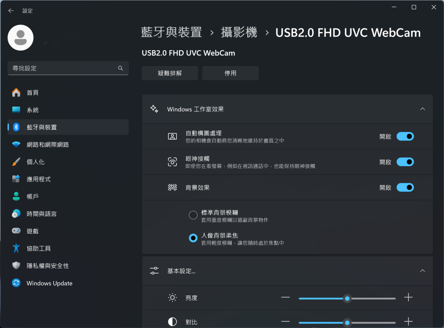Go to 網路和網際網路 in the sidebar
This screenshot has height=328, width=444.
68,144
